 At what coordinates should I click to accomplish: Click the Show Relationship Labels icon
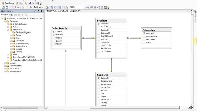click(47, 7)
